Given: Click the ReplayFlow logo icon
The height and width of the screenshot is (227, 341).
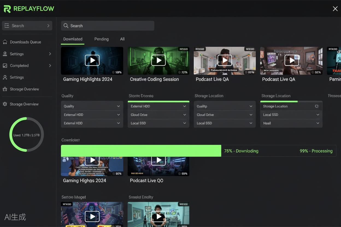Looking at the screenshot, I should (7, 9).
